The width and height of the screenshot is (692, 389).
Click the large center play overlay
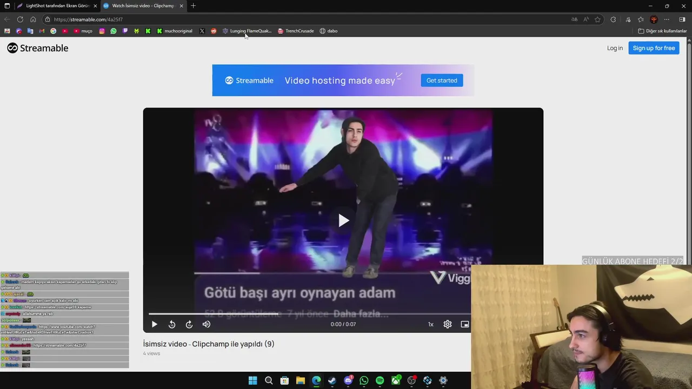pos(343,220)
